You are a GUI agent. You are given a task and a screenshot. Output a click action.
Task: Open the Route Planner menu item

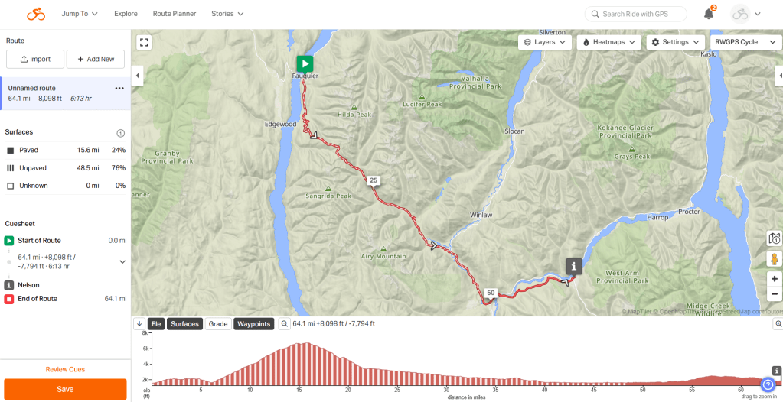(x=175, y=14)
